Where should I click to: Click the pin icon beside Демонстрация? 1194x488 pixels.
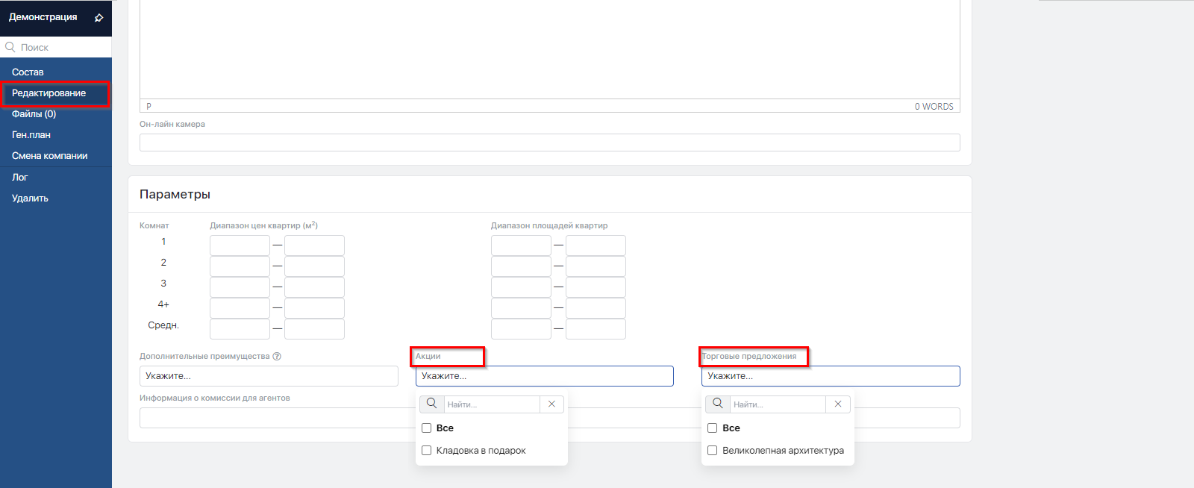(x=99, y=18)
